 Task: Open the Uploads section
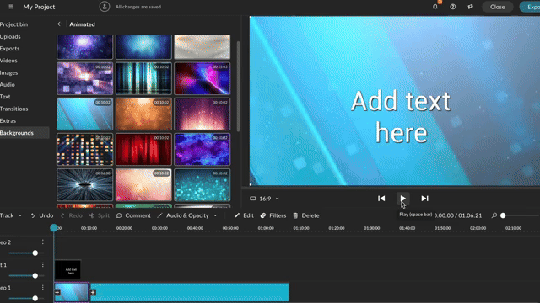[x=10, y=36]
